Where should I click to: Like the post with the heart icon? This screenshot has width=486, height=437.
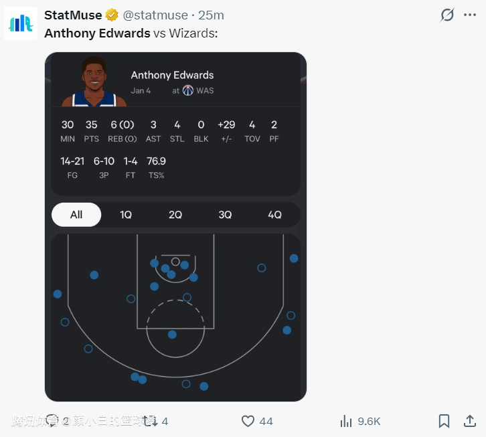point(248,421)
